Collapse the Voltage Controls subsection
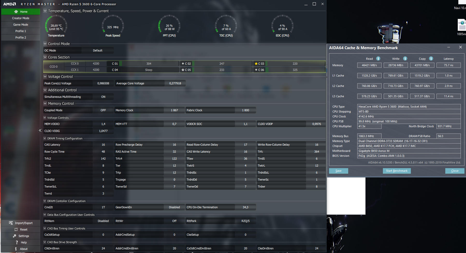The image size is (466, 253). (x=45, y=118)
